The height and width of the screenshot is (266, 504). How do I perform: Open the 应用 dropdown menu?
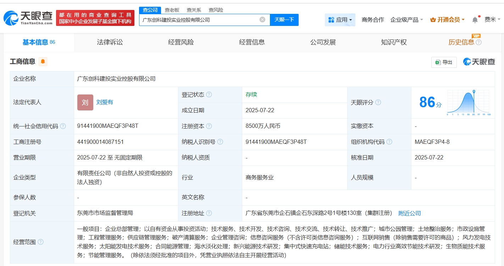pos(340,20)
